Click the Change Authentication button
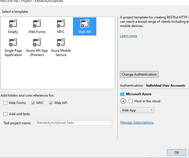This screenshot has height=158, width=189. tap(139, 74)
